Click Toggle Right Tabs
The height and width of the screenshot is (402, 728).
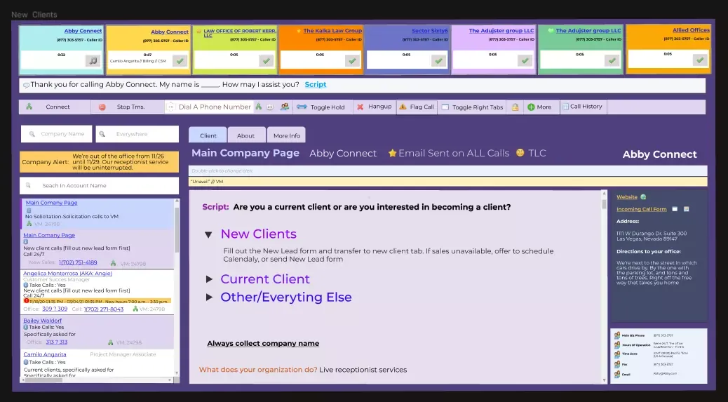click(x=473, y=107)
